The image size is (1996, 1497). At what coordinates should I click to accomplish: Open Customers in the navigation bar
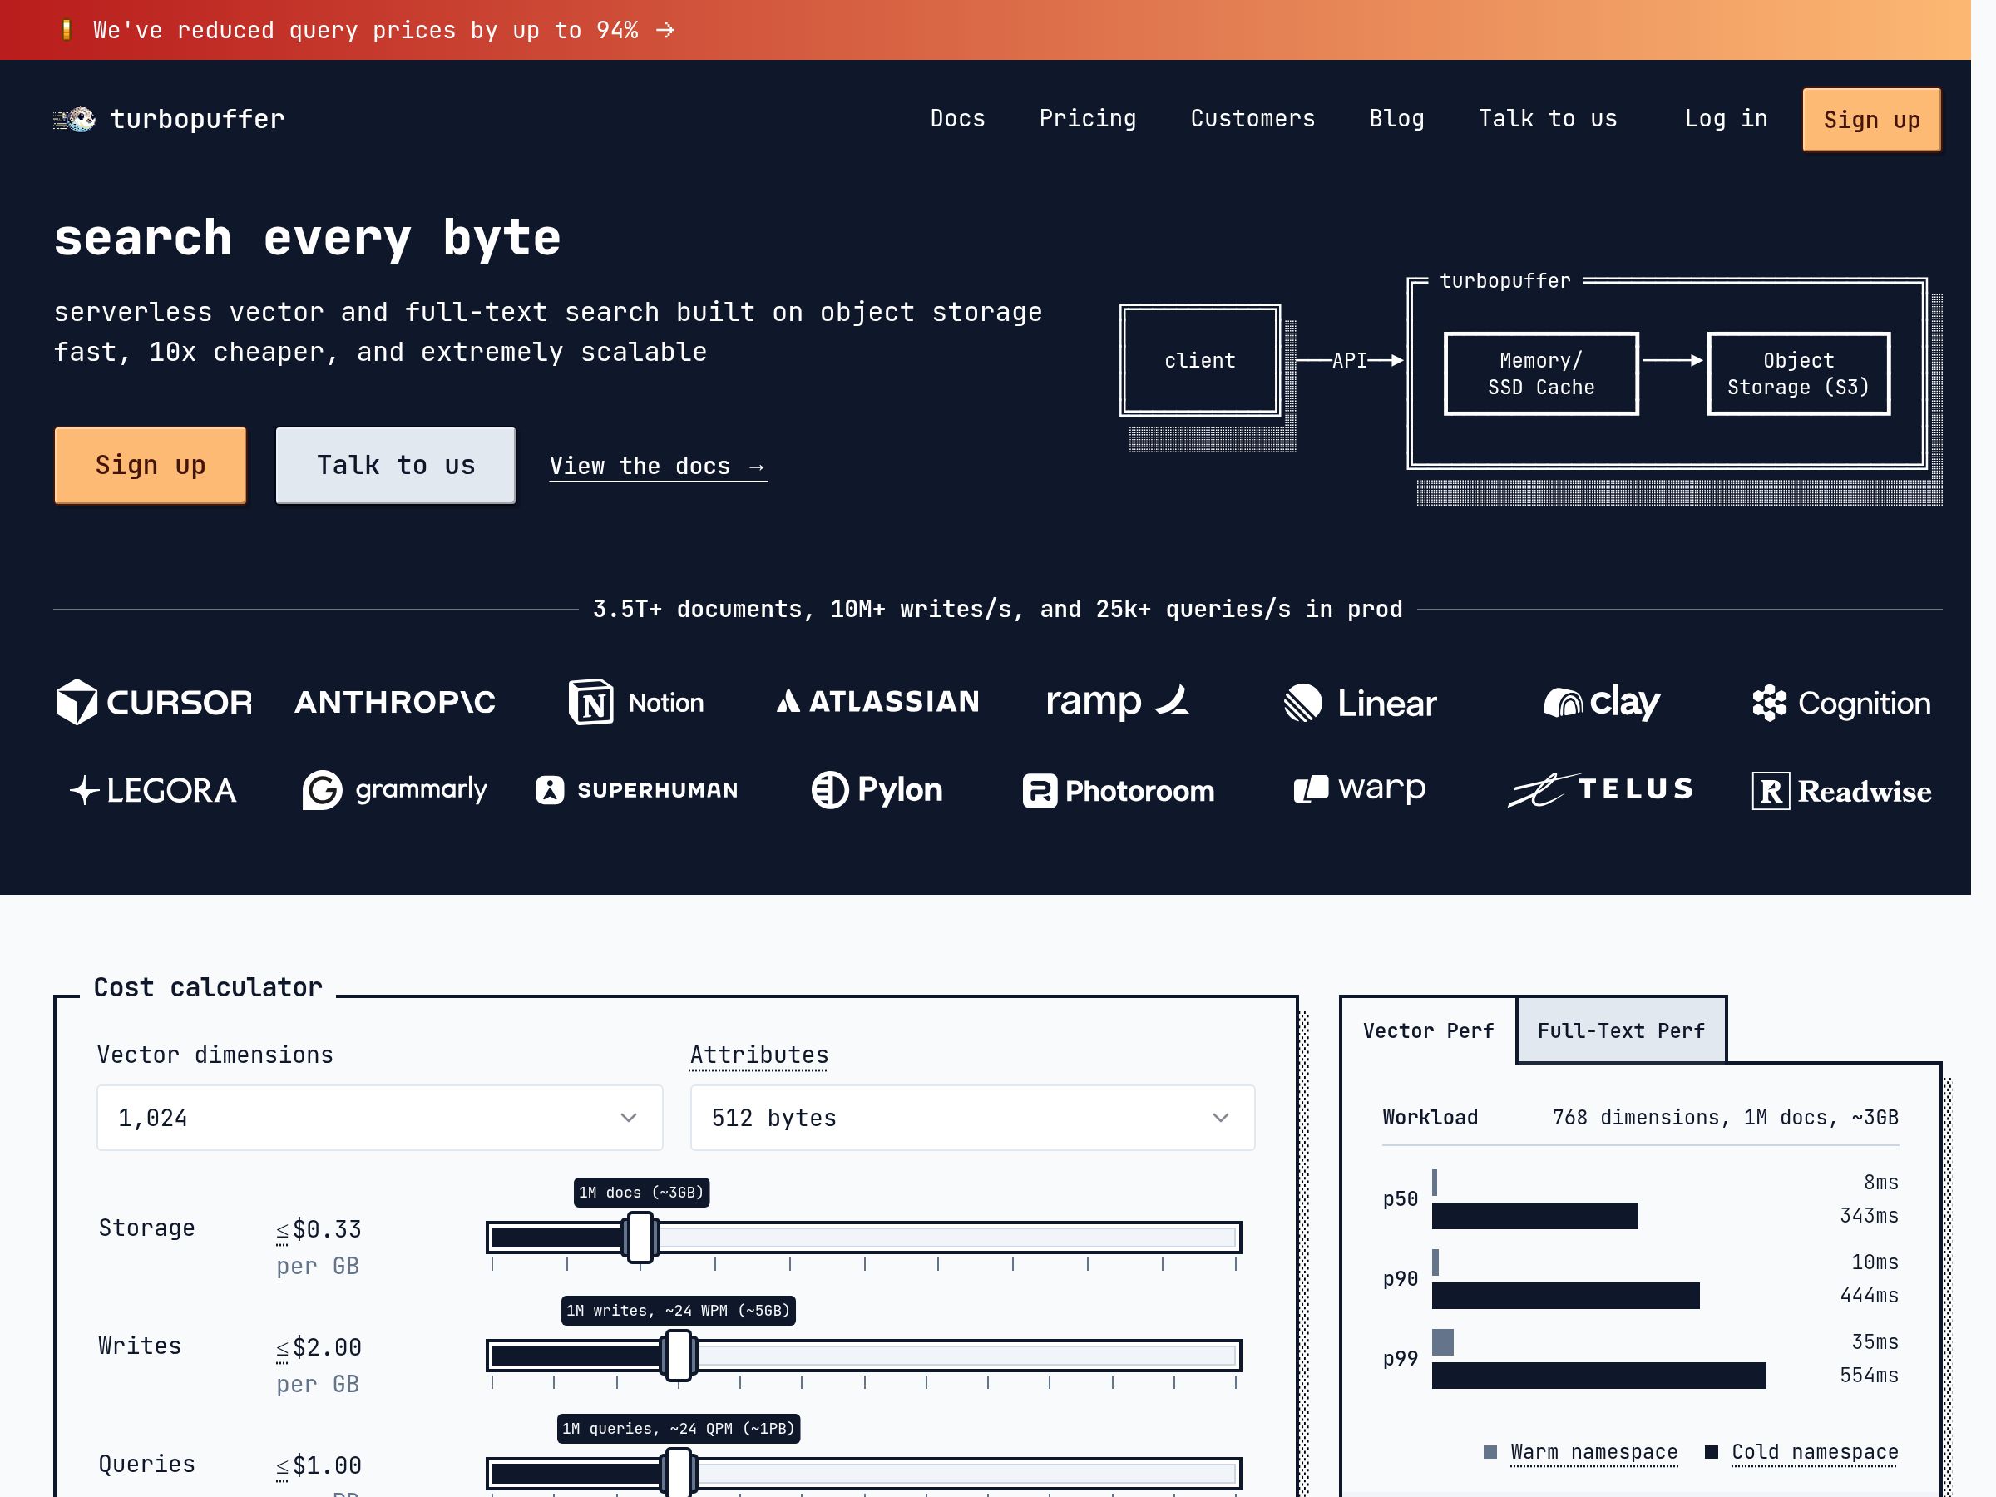[x=1252, y=119]
